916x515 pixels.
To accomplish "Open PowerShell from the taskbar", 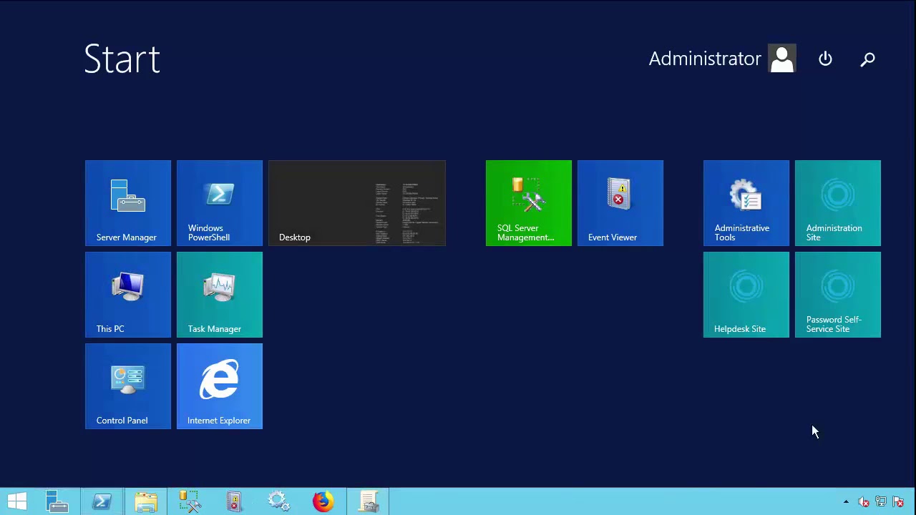I will pos(102,501).
